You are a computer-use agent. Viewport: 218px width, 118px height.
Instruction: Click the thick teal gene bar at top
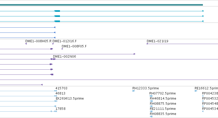pos(101,5)
